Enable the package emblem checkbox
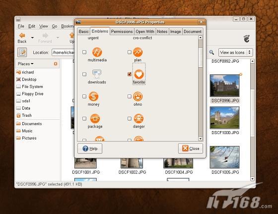 pyautogui.click(x=84, y=119)
